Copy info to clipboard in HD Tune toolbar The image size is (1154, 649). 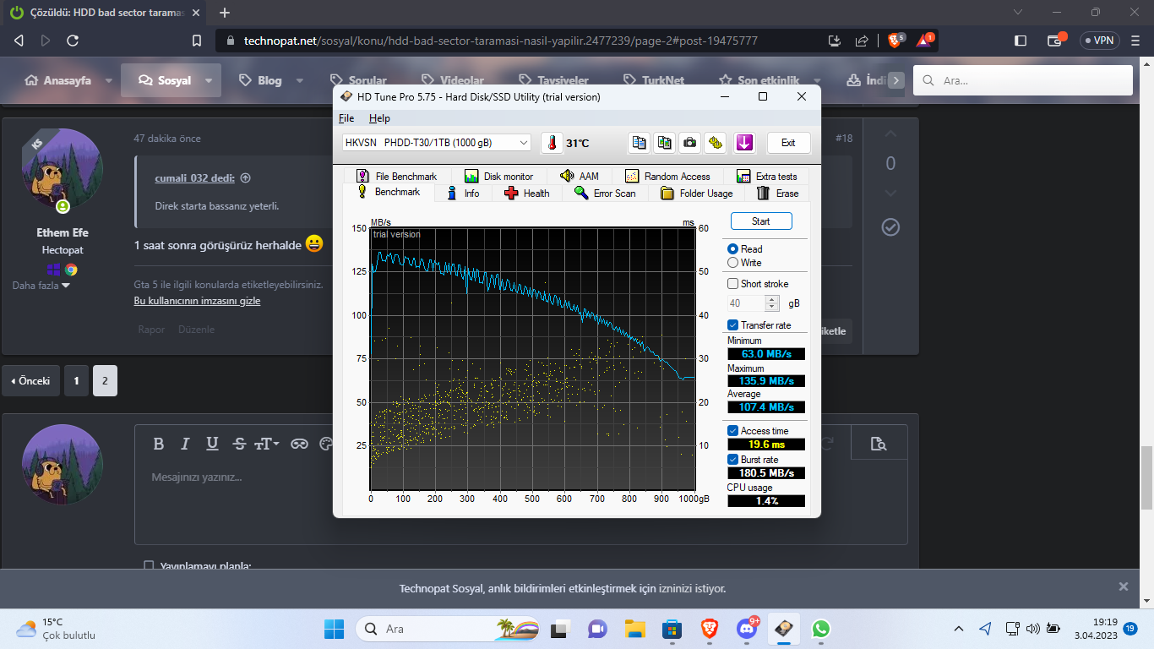click(x=640, y=143)
